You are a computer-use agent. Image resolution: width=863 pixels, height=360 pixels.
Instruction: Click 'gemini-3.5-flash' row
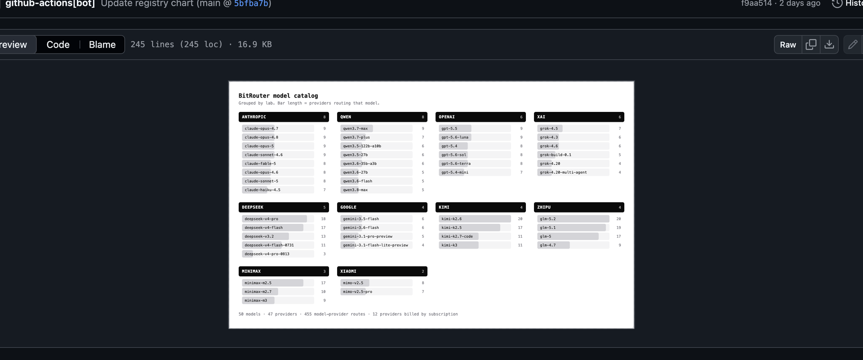[x=382, y=219]
